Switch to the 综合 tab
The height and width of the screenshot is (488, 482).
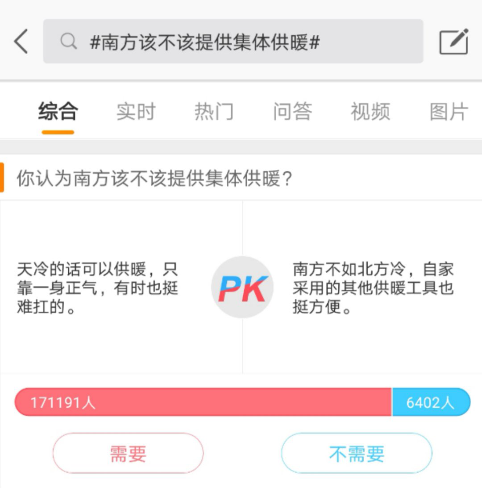pos(58,111)
